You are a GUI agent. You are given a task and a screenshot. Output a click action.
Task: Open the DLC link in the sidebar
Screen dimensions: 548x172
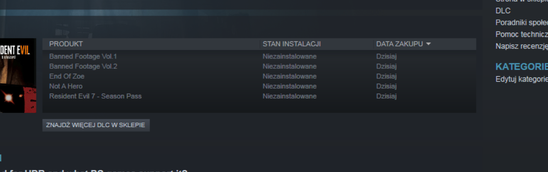click(x=503, y=11)
